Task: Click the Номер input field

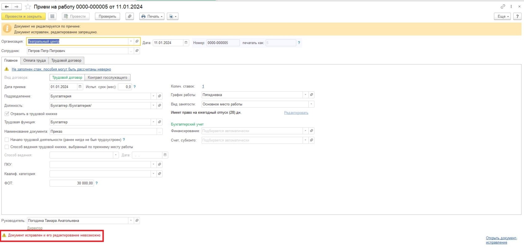Action: click(223, 43)
